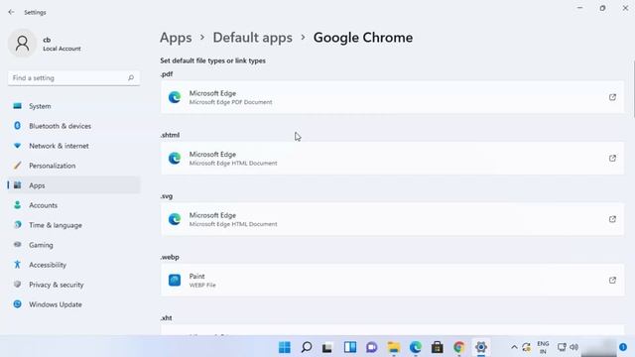
Task: Open Microsoft Edge from taskbar
Action: pos(416,347)
